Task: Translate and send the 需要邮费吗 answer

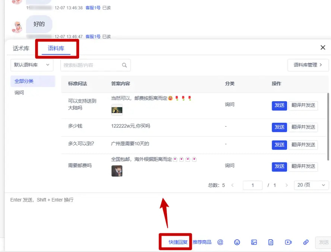Action: [303, 167]
